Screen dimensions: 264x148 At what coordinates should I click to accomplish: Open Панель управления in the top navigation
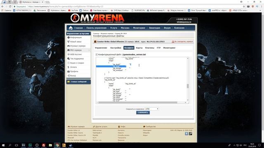(x=96, y=28)
